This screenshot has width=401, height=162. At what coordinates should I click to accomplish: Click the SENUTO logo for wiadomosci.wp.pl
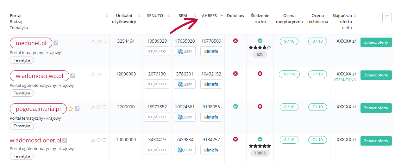[157, 84]
